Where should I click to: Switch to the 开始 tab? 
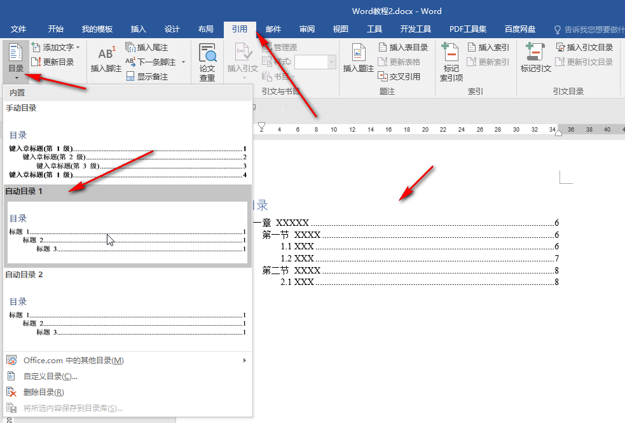56,29
